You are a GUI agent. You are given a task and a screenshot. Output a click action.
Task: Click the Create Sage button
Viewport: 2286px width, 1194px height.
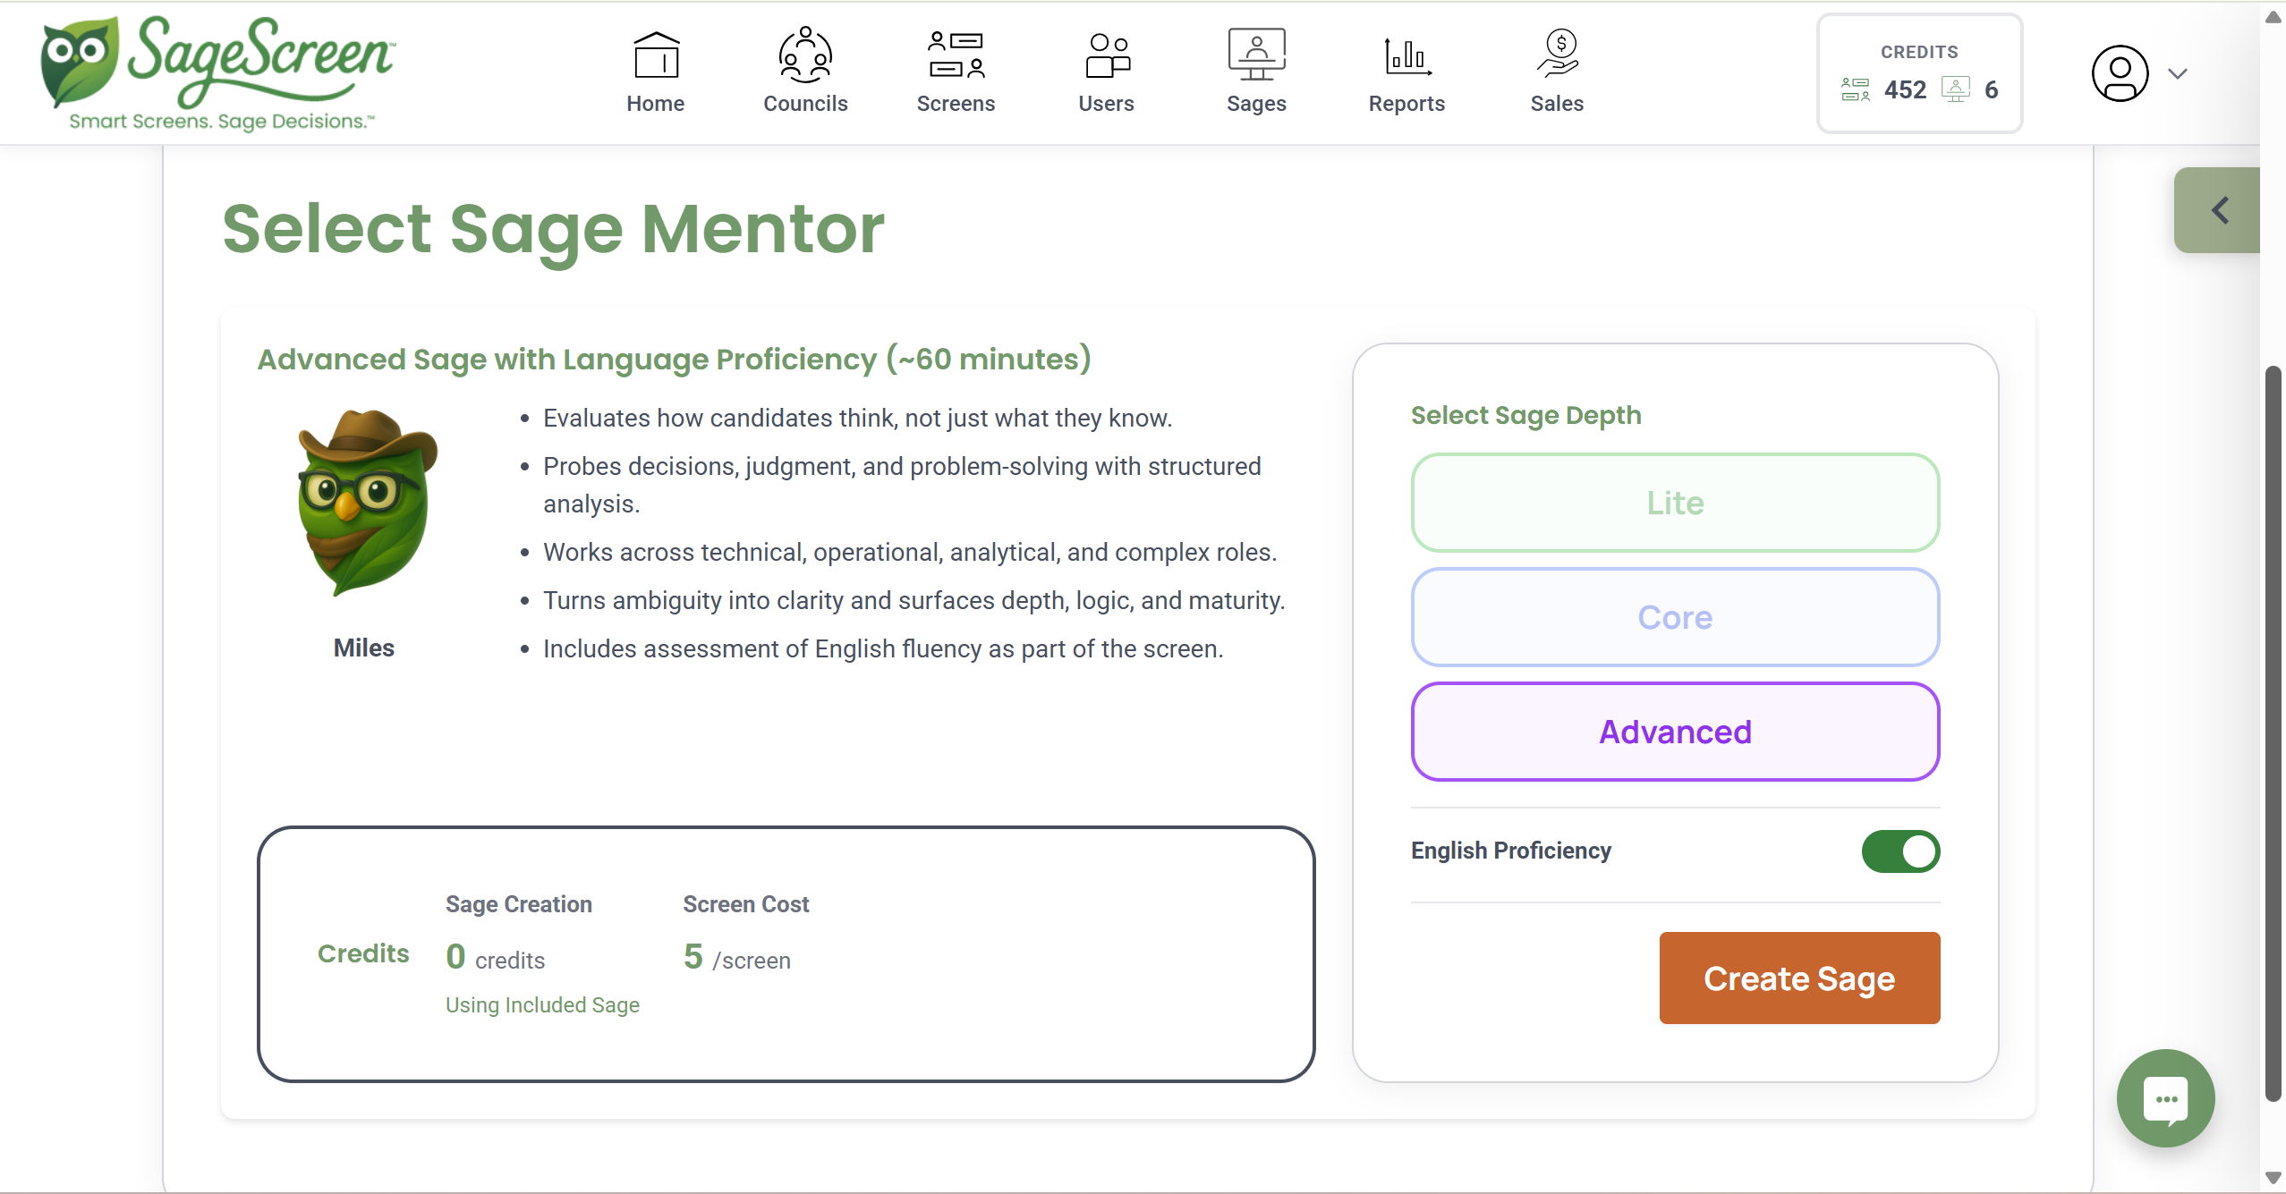point(1799,978)
